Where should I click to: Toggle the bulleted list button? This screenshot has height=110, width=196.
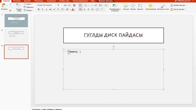pyautogui.click(x=80, y=5)
